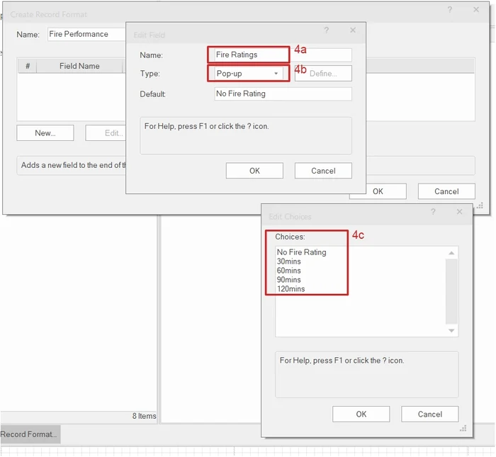
Task: Click the Default field with No Fire Rating
Action: click(283, 94)
